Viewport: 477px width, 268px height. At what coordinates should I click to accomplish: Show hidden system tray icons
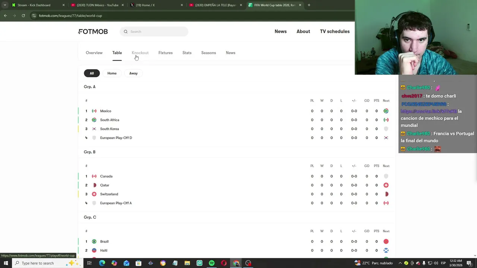[x=400, y=263]
